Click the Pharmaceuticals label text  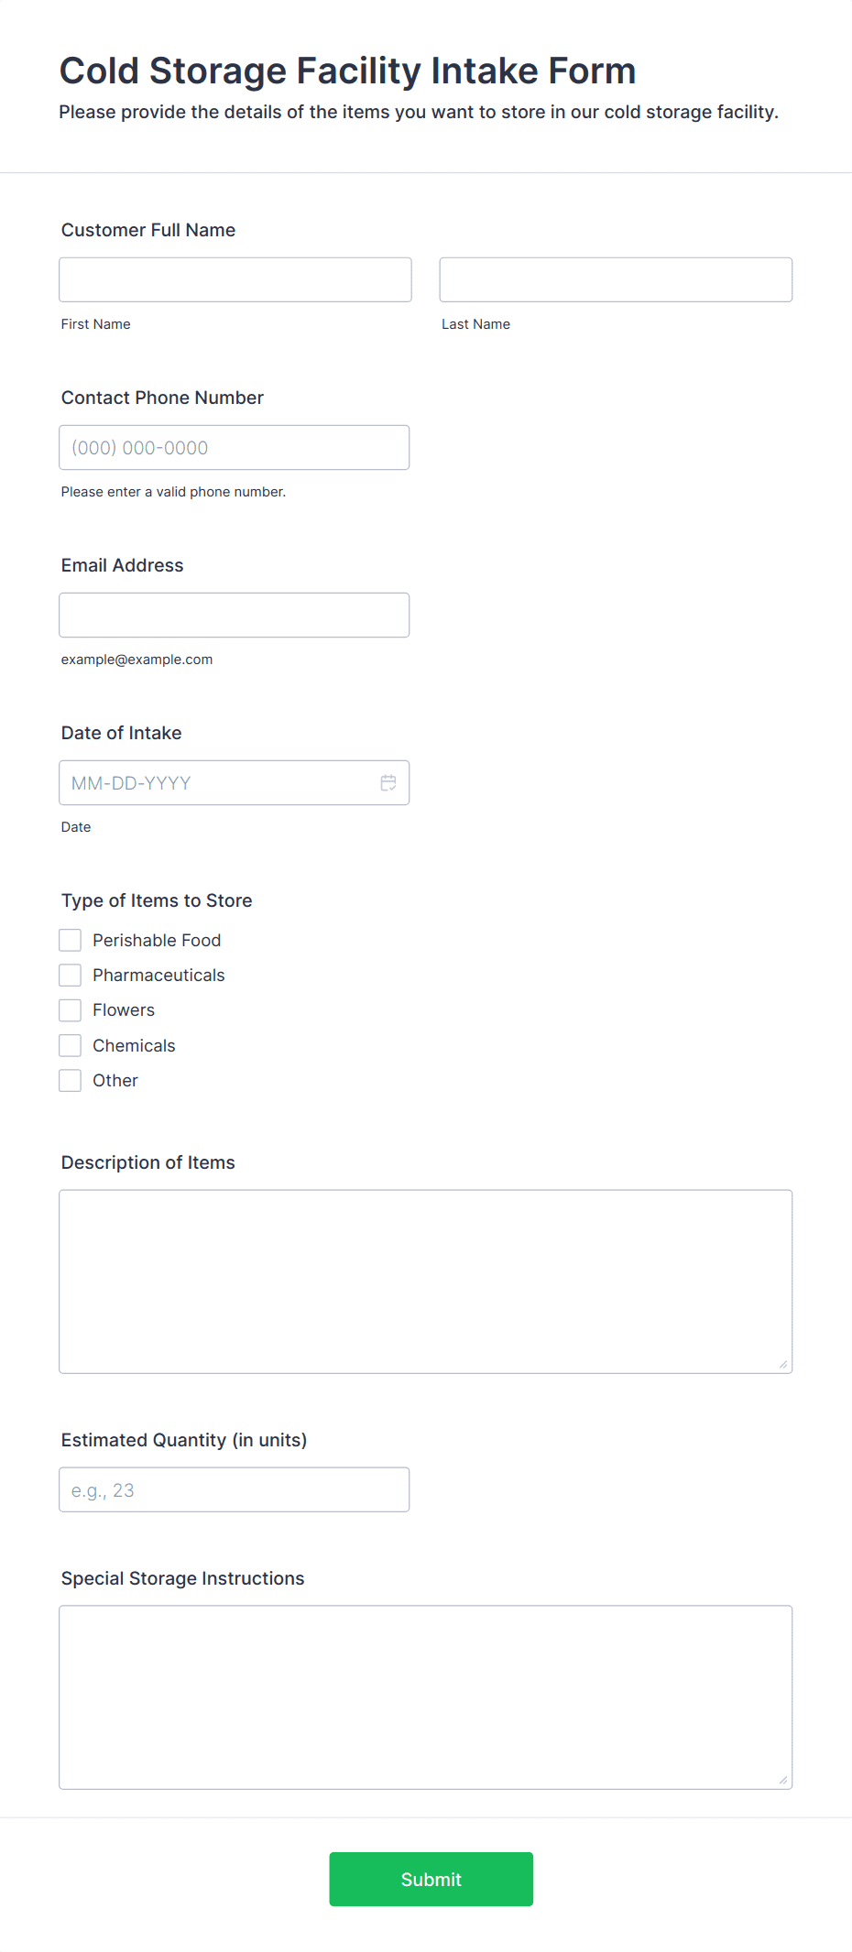click(x=158, y=975)
